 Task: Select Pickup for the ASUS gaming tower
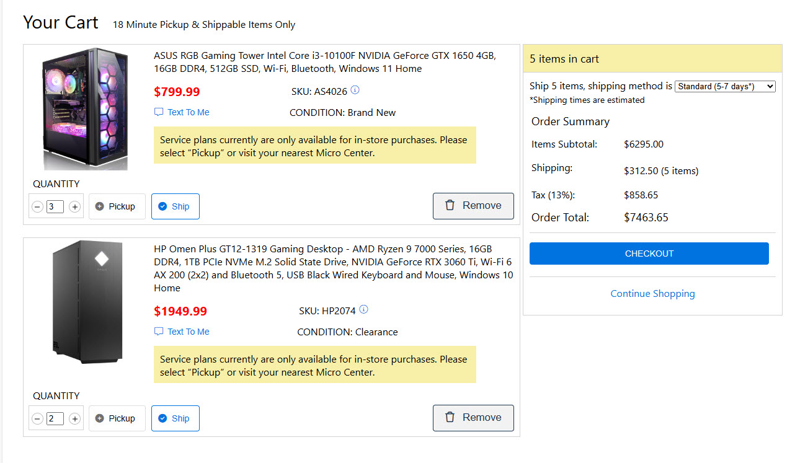pos(117,206)
